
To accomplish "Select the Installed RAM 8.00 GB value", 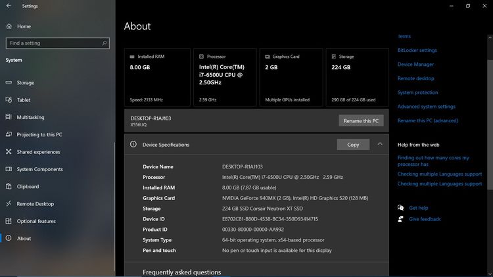I will tap(140, 67).
